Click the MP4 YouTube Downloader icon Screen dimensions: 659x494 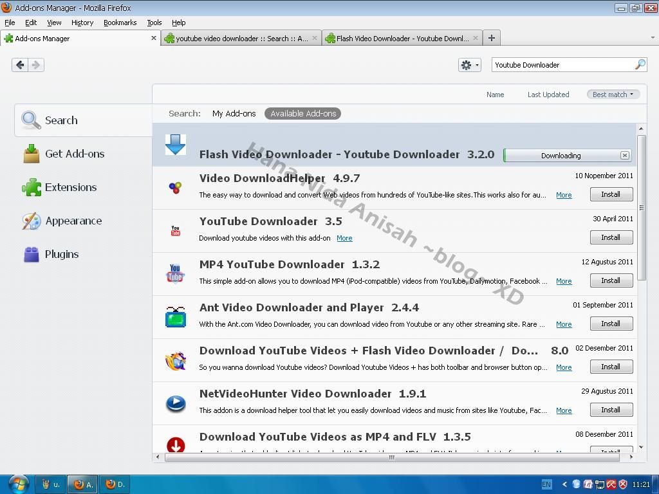click(175, 273)
